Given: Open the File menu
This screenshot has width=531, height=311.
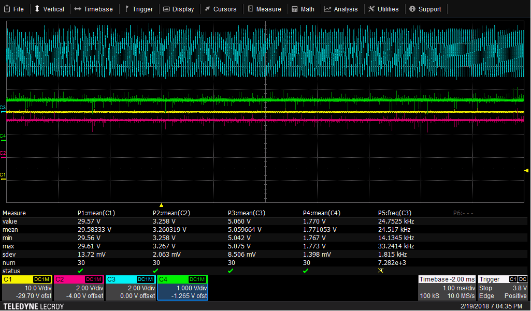Looking at the screenshot, I should pyautogui.click(x=13, y=9).
